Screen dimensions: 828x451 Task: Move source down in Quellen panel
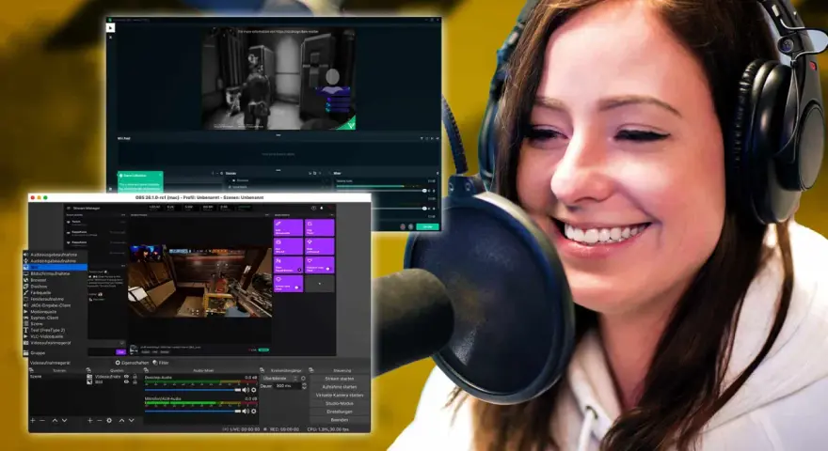coord(132,420)
